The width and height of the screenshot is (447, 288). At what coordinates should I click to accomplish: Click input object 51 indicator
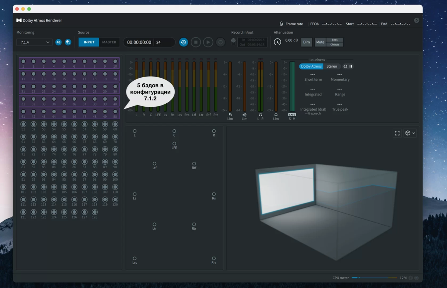[x=23, y=124]
